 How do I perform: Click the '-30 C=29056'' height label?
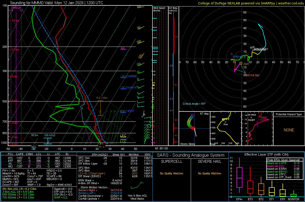pos(129,76)
